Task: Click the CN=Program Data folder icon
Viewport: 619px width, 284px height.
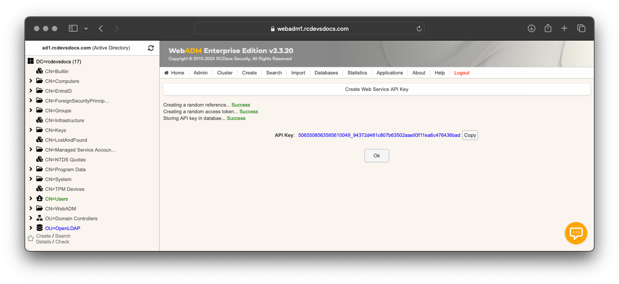Action: point(40,169)
